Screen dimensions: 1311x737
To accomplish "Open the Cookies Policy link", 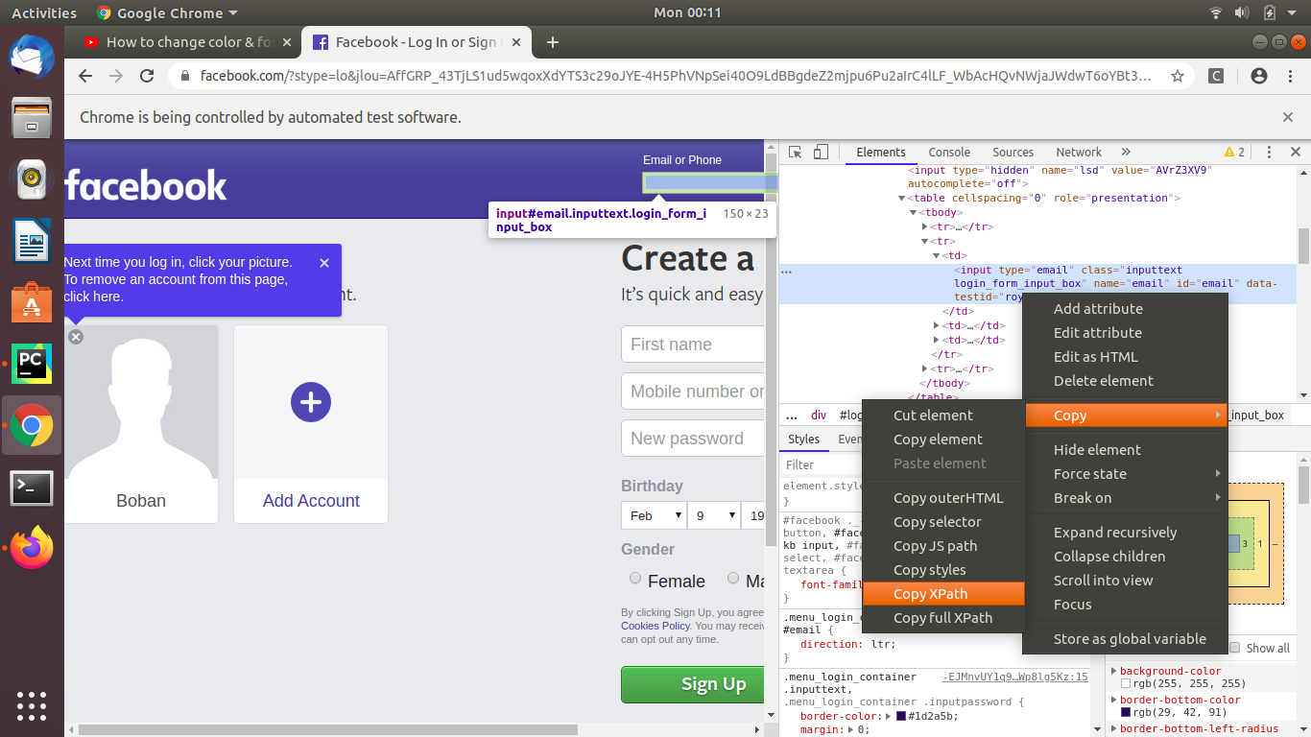I will pyautogui.click(x=655, y=626).
